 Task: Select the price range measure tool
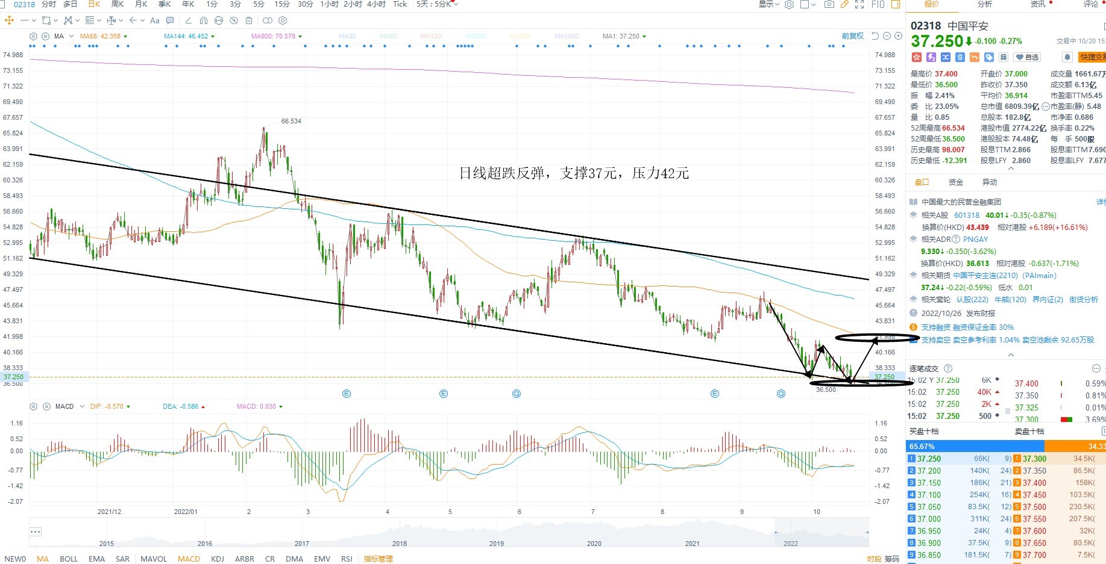[112, 20]
